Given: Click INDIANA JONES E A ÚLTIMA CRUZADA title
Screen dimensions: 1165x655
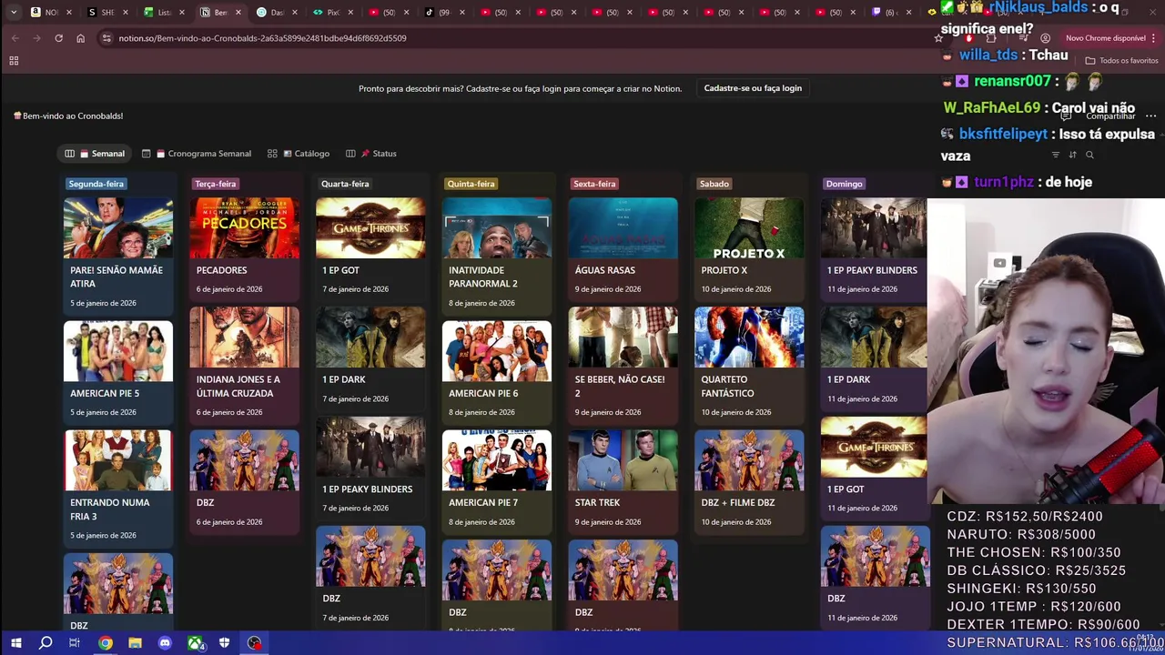Looking at the screenshot, I should (x=238, y=387).
